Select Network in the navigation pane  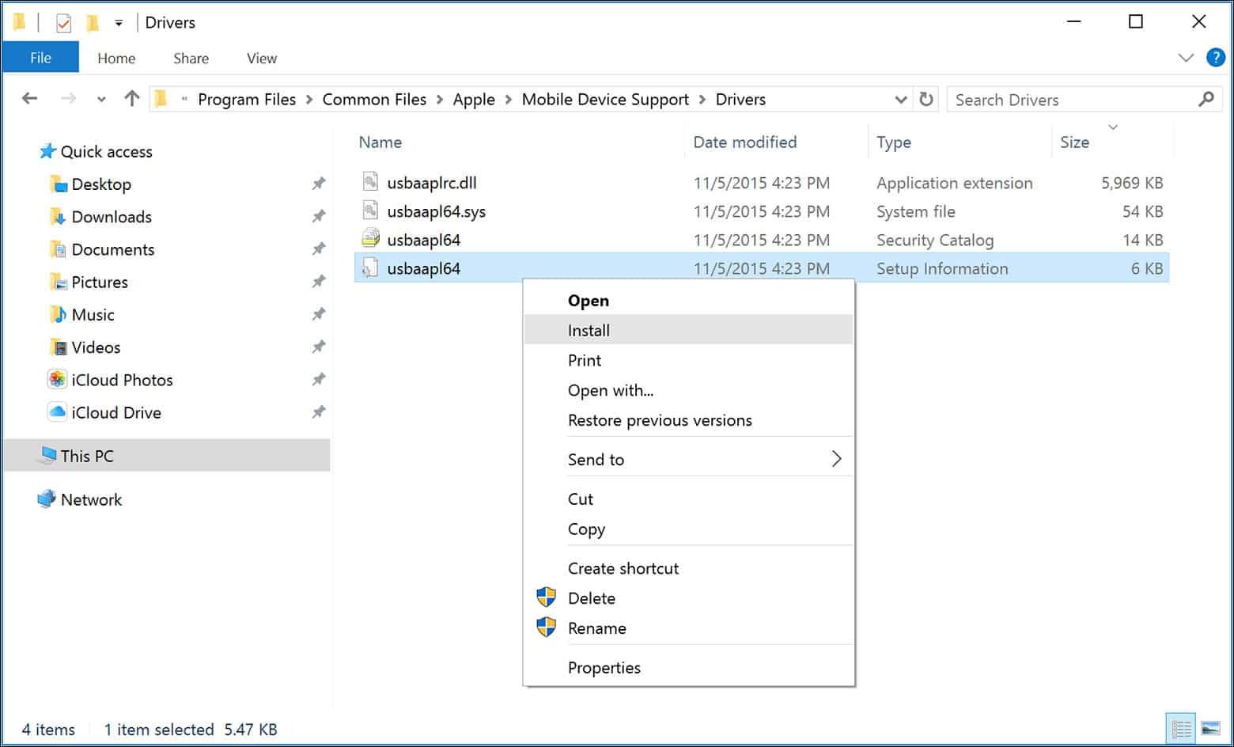(x=91, y=499)
